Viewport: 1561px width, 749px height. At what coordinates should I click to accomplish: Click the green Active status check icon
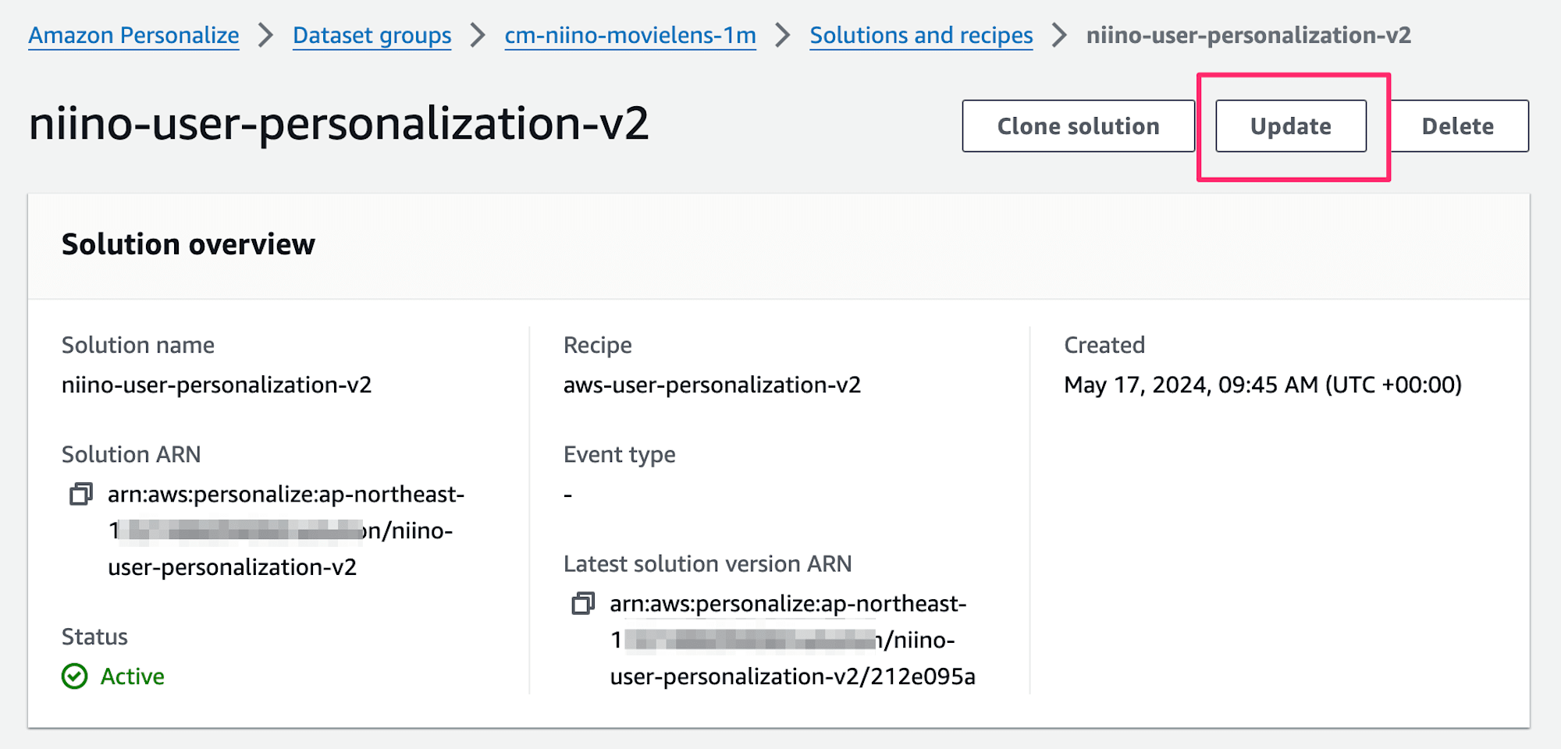(x=75, y=676)
